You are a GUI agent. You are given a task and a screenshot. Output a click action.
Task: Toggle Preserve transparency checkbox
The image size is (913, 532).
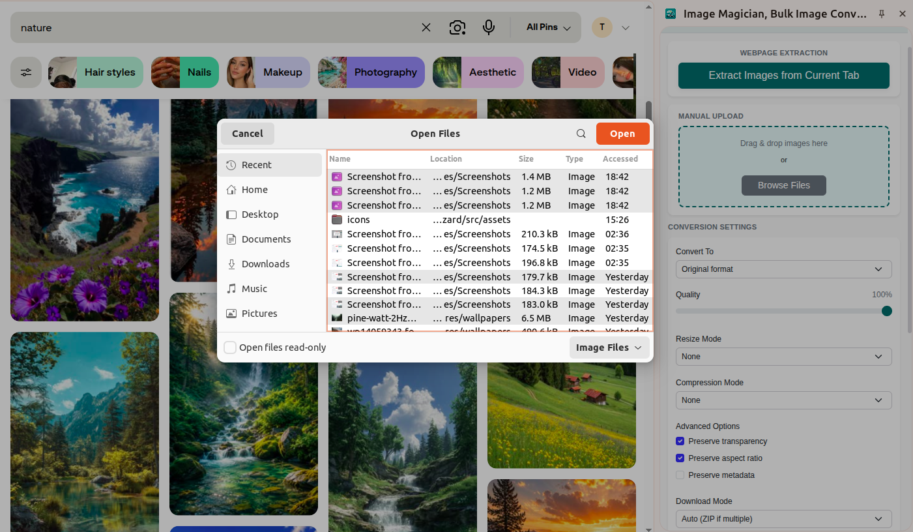coord(680,441)
